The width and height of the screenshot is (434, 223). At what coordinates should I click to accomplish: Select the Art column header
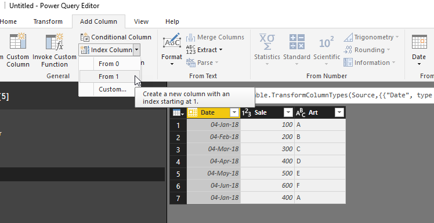[x=313, y=112]
